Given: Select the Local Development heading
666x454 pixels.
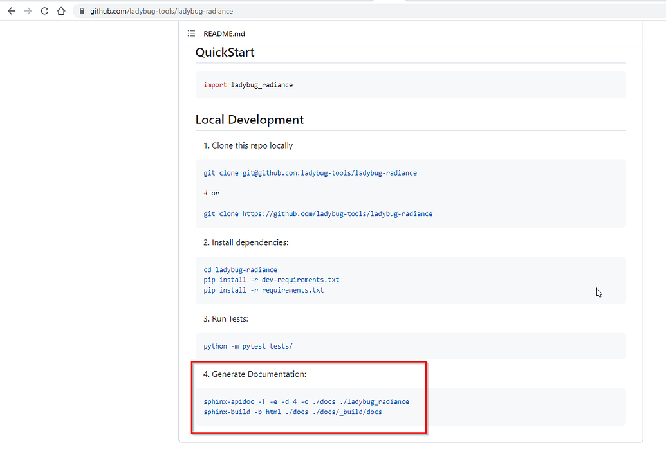Looking at the screenshot, I should click(x=249, y=120).
